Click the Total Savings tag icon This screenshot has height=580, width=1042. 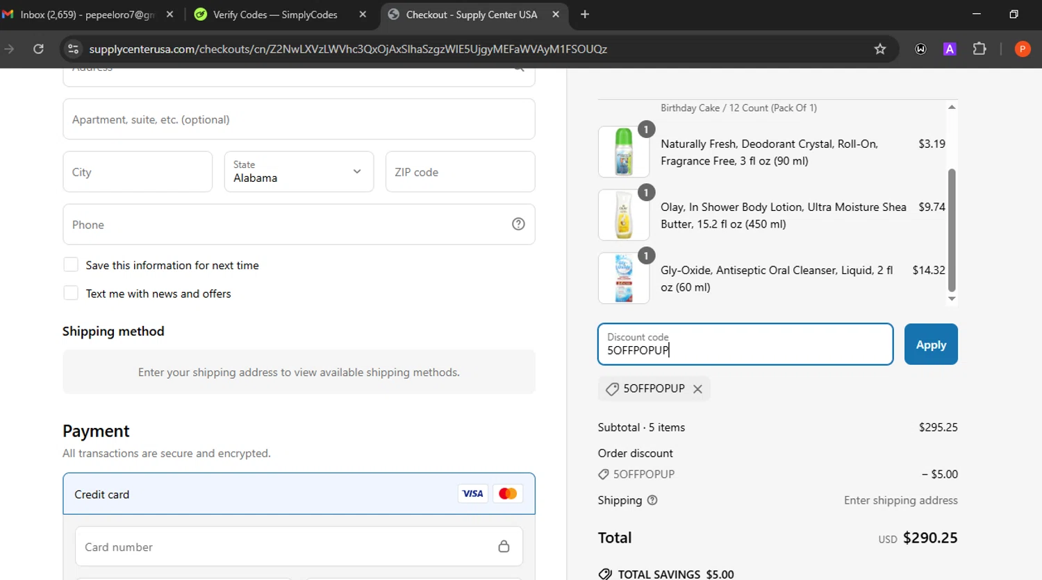605,574
